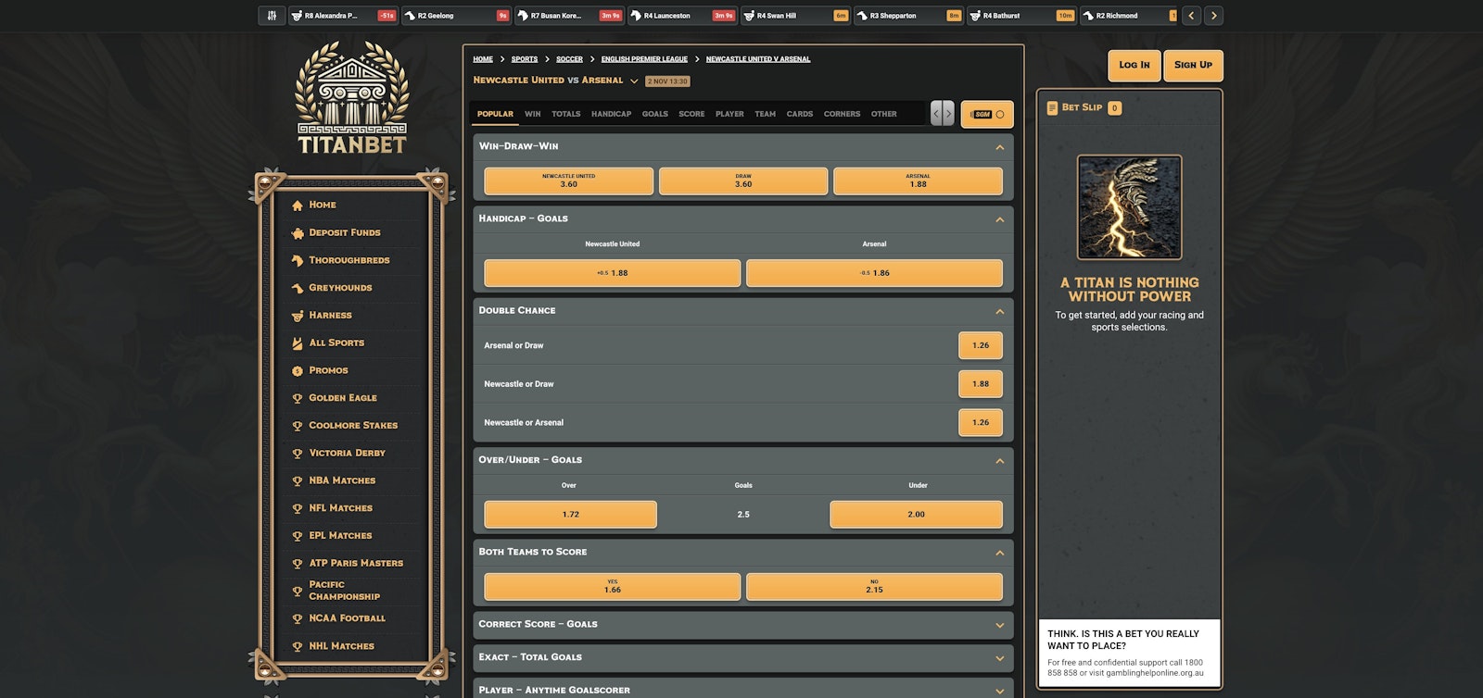The image size is (1483, 698).
Task: Select the Greyhounds icon in sidebar
Action: tap(298, 288)
